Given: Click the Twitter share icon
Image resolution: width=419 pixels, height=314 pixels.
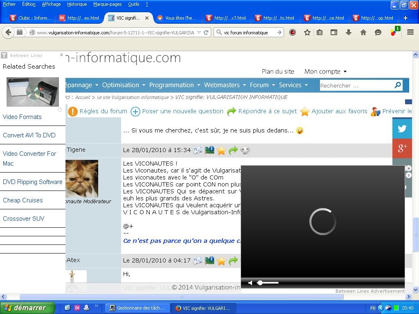Looking at the screenshot, I should pos(402,129).
